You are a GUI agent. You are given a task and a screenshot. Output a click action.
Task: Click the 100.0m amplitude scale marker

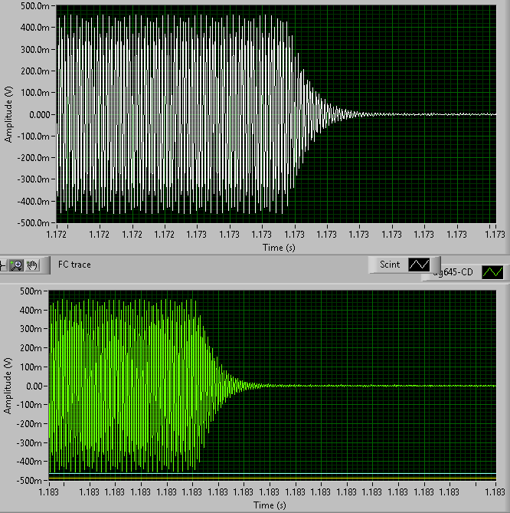[x=35, y=93]
